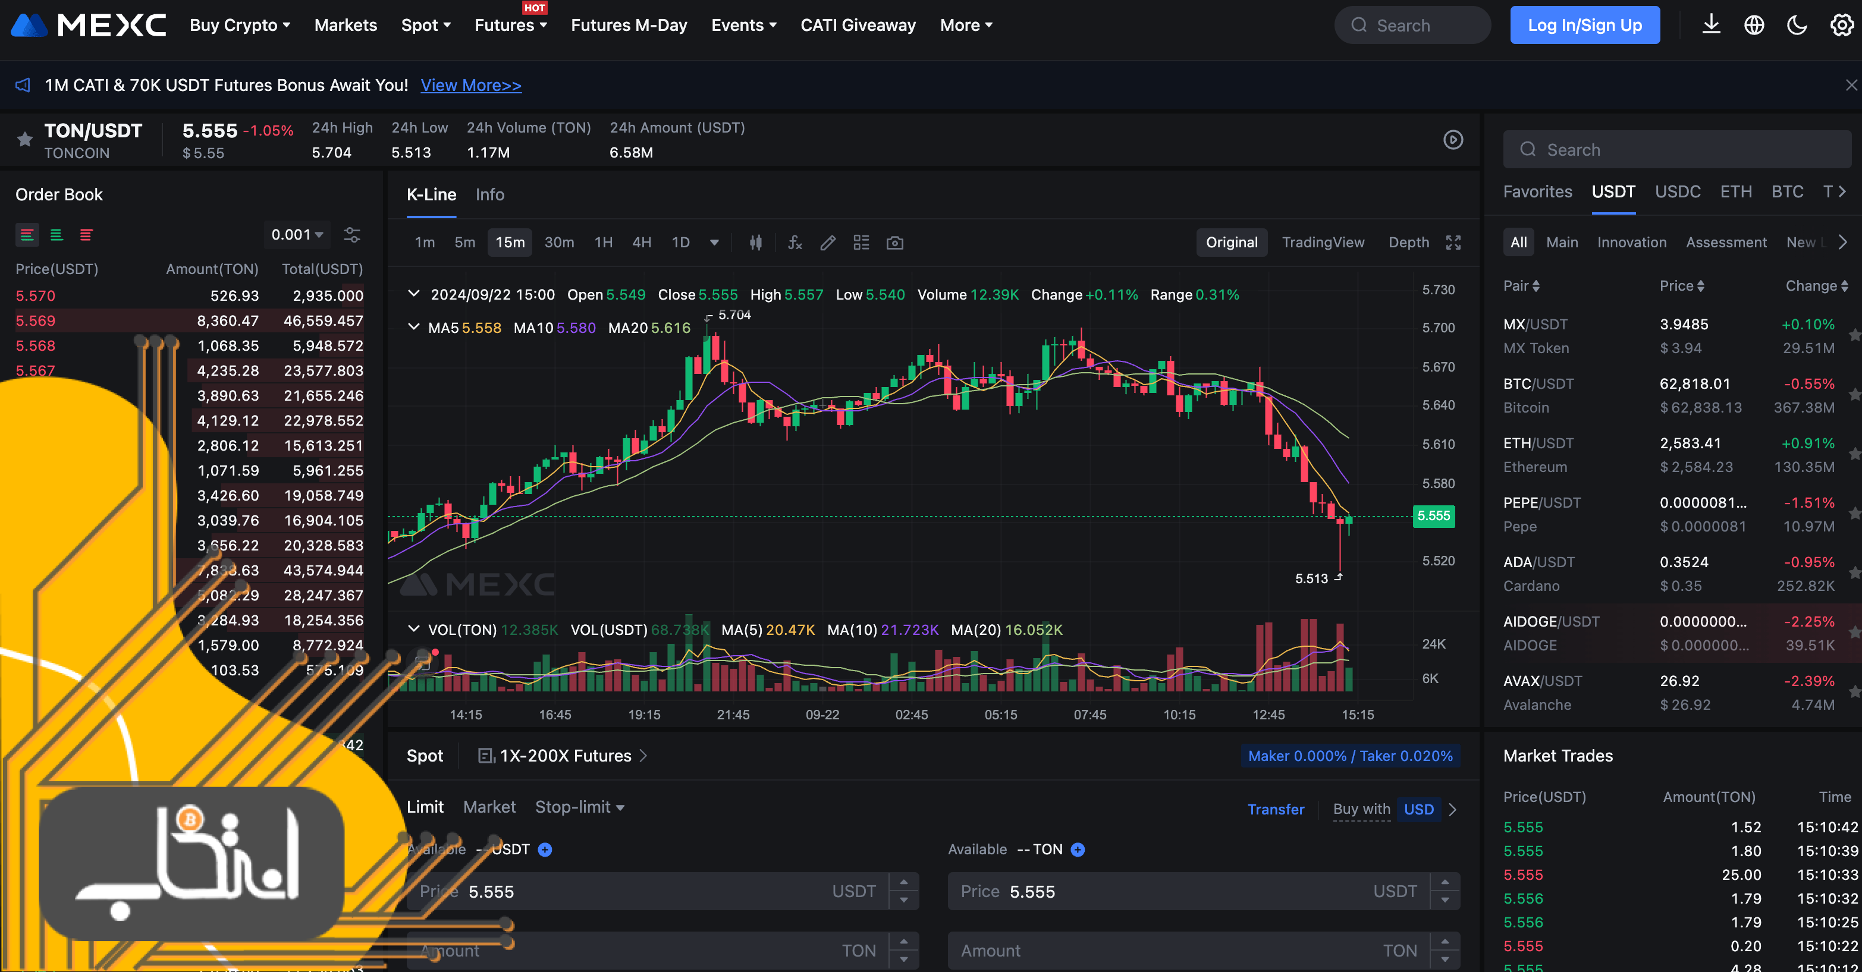The image size is (1862, 972).
Task: Select the drawing pencil tool
Action: (x=828, y=243)
